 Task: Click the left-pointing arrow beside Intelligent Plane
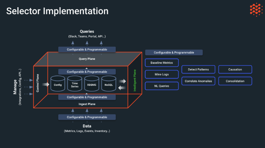point(122,88)
